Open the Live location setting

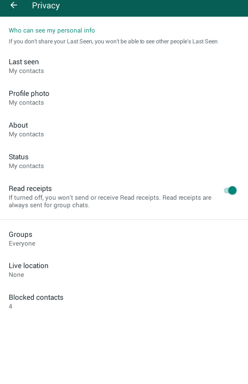click(124, 270)
